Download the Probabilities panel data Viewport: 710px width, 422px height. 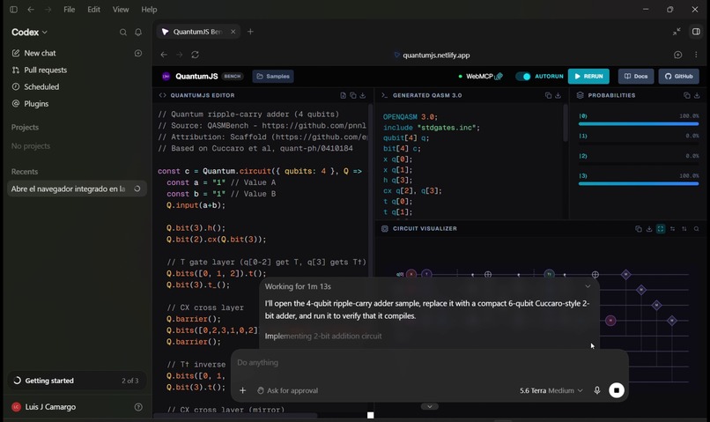697,95
